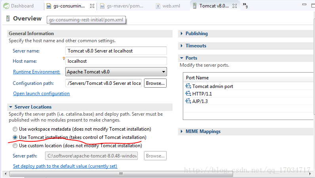Open the Dashboard tab
Viewport: 315px width, 178px height.
point(19,6)
